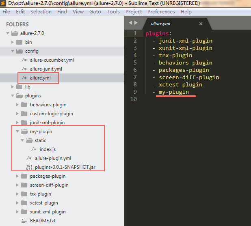Open the Help menu
Screen dimensions: 251x226
[x=186, y=12]
